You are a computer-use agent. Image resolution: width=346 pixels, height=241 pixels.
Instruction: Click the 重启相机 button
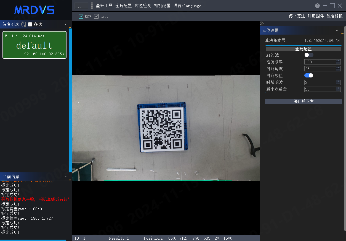pos(334,16)
